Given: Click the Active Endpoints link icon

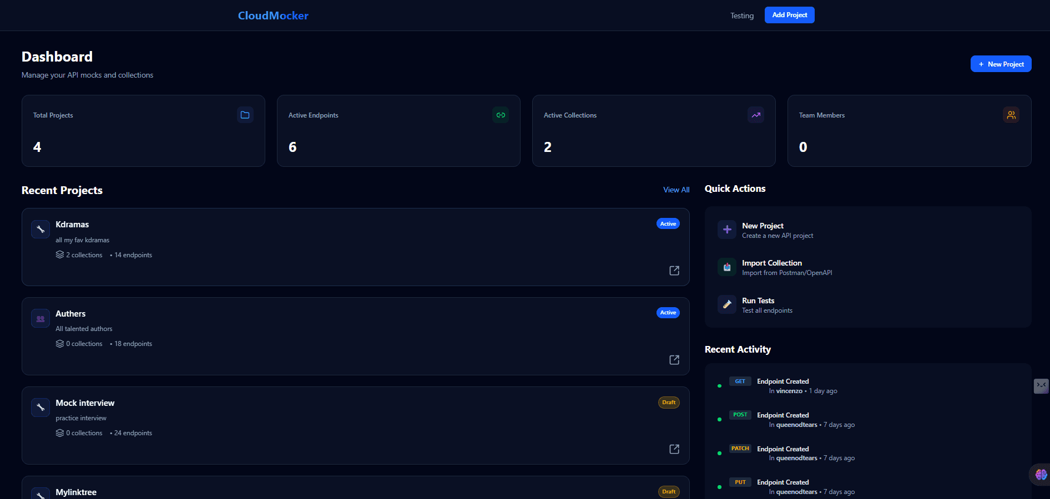Looking at the screenshot, I should (500, 115).
